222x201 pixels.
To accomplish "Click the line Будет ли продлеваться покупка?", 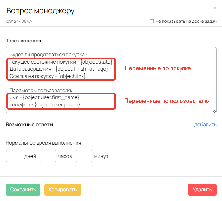I will pos(48,55).
